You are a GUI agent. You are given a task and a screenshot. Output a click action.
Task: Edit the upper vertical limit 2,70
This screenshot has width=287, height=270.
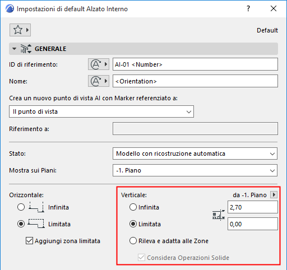(253, 207)
